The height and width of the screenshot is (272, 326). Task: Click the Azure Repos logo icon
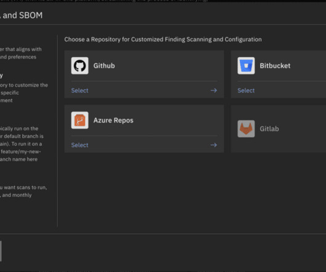pos(79,120)
